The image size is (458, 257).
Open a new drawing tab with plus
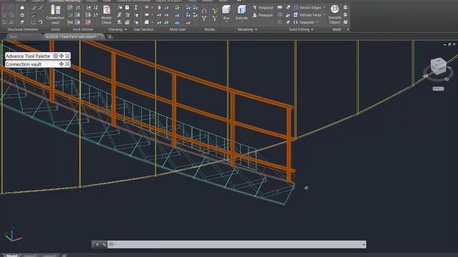click(109, 37)
